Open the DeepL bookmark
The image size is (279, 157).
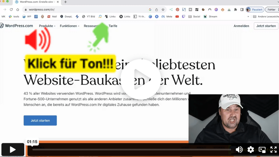pos(66,17)
